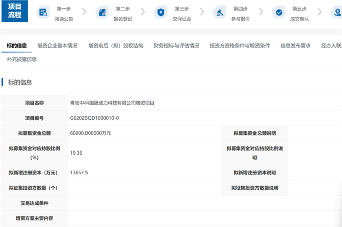Click the 标的信息 section heading
The height and width of the screenshot is (227, 342).
click(20, 82)
